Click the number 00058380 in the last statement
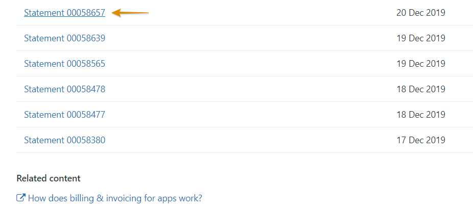 click(86, 140)
